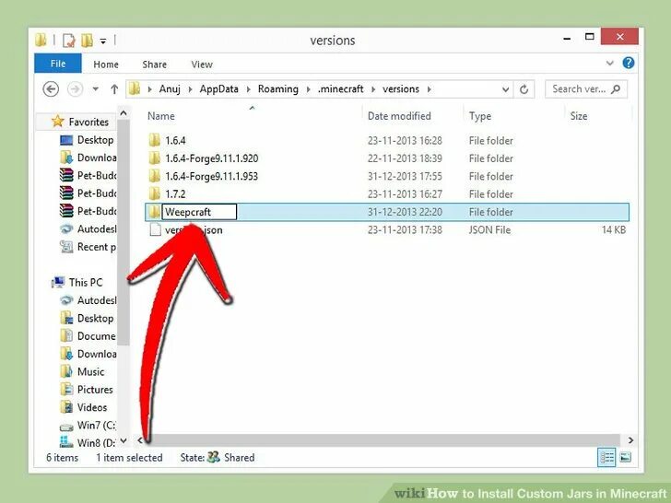Click the Roaming breadcrumb segment
The width and height of the screenshot is (671, 503).
pyautogui.click(x=277, y=89)
